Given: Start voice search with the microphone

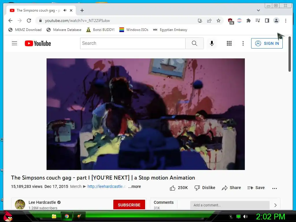Looking at the screenshot, I should pyautogui.click(x=212, y=43).
